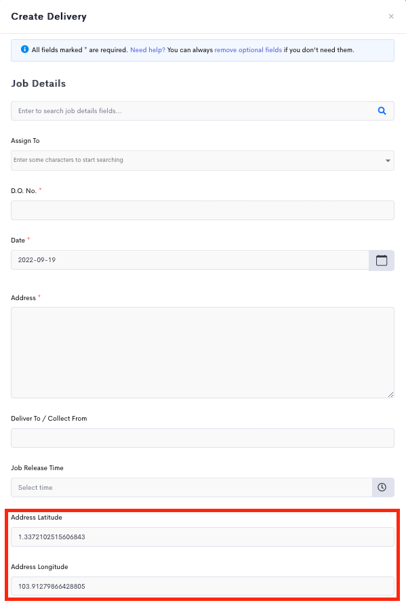Open the calendar date picker icon
Screen dimensions: 406x607
[382, 260]
